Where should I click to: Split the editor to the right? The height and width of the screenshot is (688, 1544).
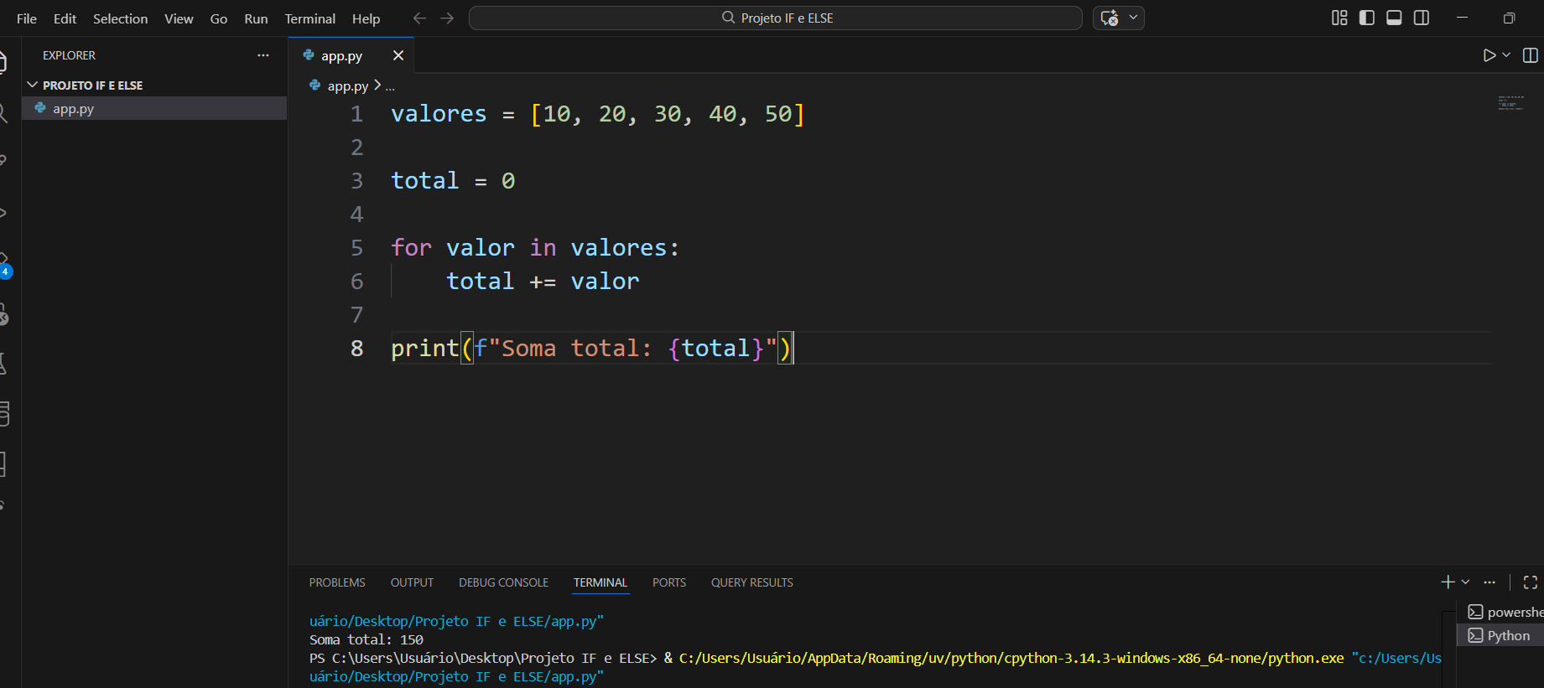1530,55
